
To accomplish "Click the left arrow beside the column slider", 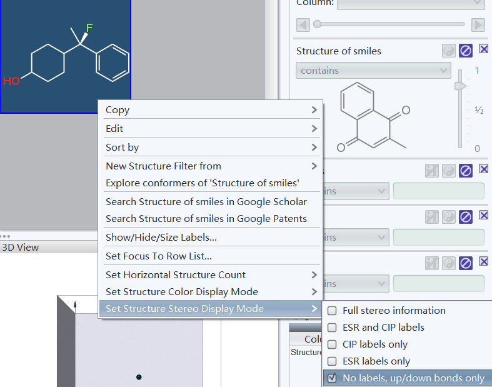I will click(x=303, y=24).
